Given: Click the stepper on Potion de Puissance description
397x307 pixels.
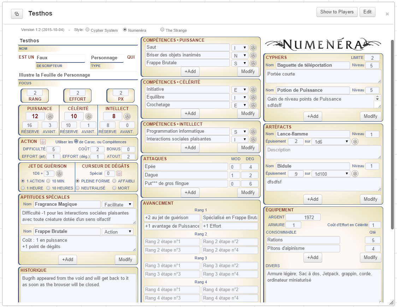Looking at the screenshot, I should coord(377,98).
